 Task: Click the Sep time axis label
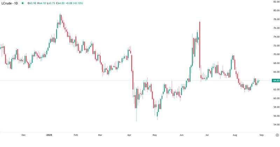[x=261, y=134]
